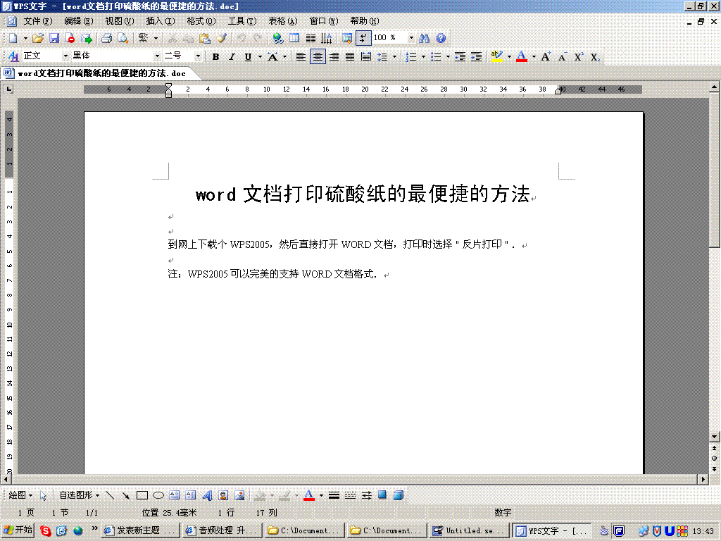This screenshot has height=541, width=721.
Task: Click the Columns icon in the toolbar
Action: pos(311,38)
